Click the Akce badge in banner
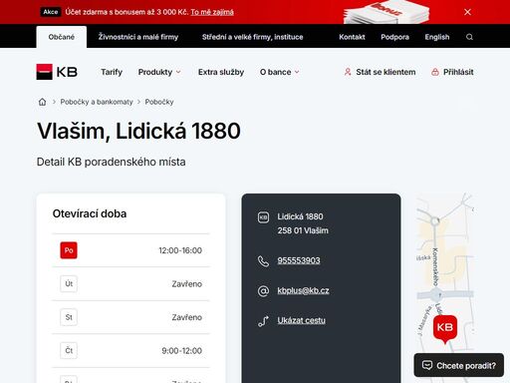This screenshot has width=510, height=383. (x=51, y=12)
